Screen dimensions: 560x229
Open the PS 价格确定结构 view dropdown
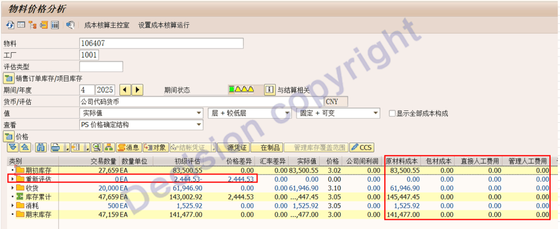click(x=199, y=125)
